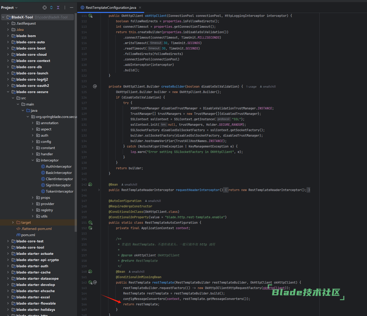Select the RestTemplateConfiguration.java editor tab
The width and height of the screenshot is (367, 316).
(111, 8)
